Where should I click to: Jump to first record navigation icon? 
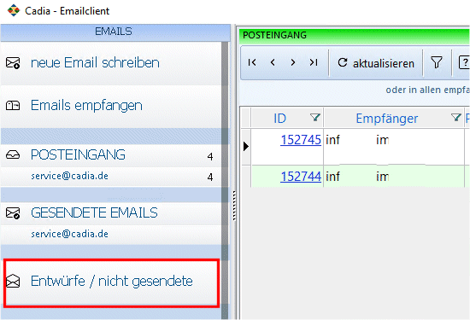tap(252, 62)
